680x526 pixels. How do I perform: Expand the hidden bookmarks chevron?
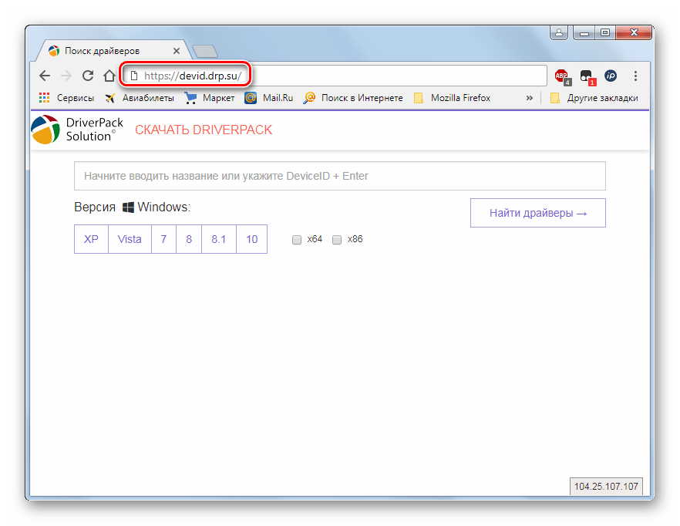[529, 98]
